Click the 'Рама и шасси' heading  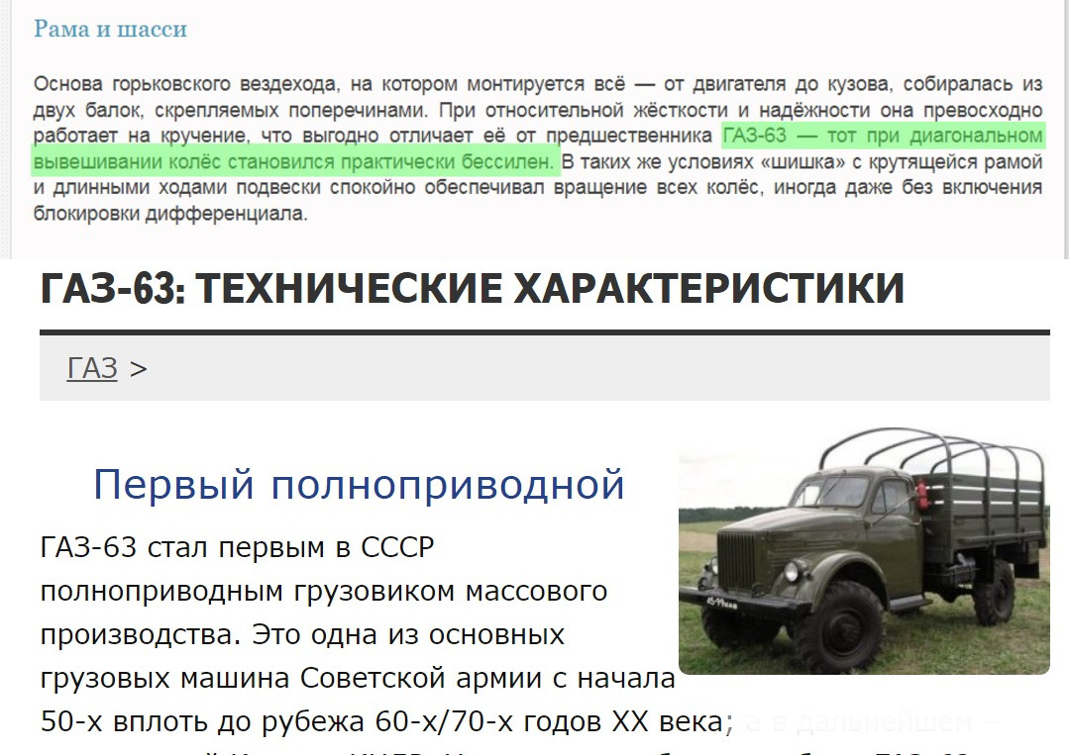(x=110, y=30)
